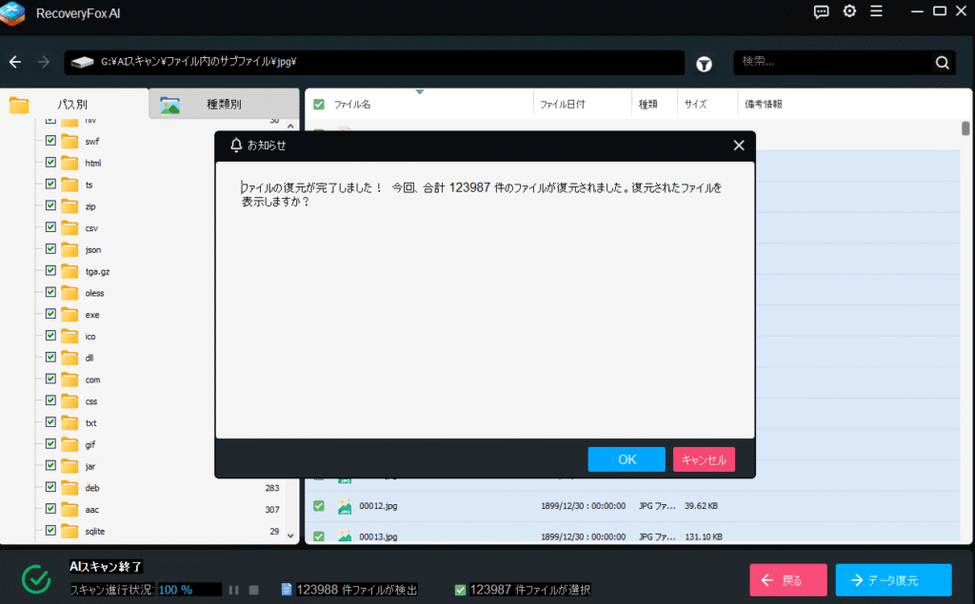Open the hamburger menu icon
975x604 pixels.
pyautogui.click(x=876, y=11)
